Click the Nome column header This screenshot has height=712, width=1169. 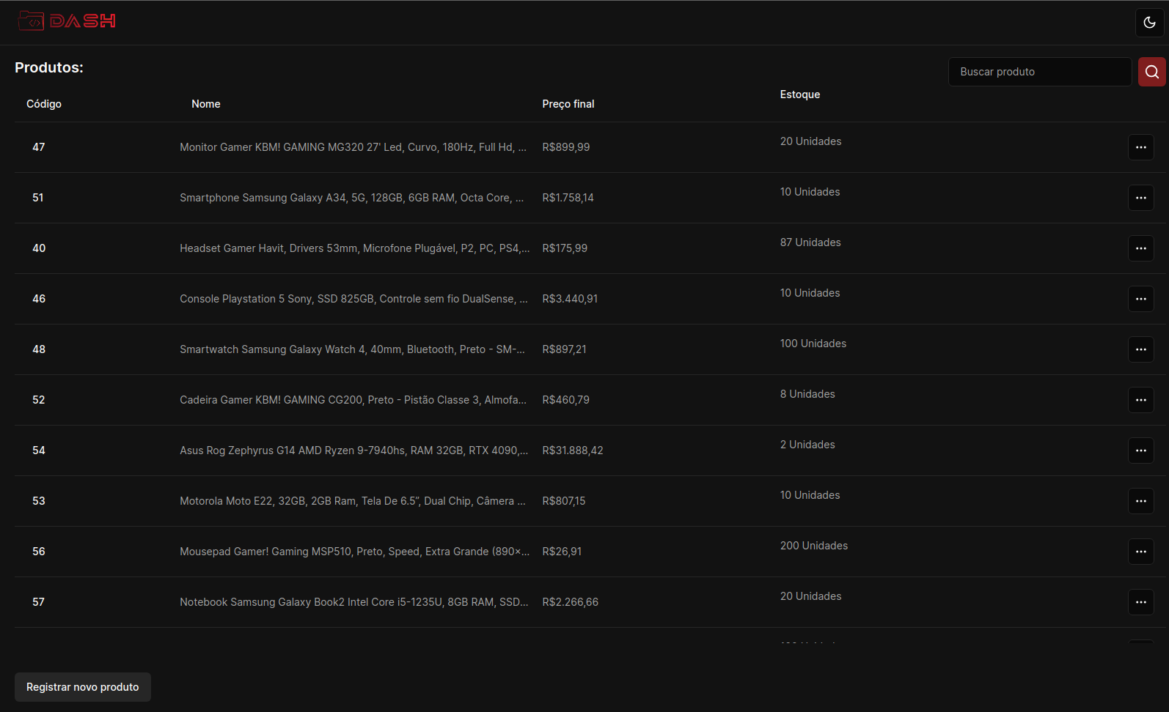point(206,104)
